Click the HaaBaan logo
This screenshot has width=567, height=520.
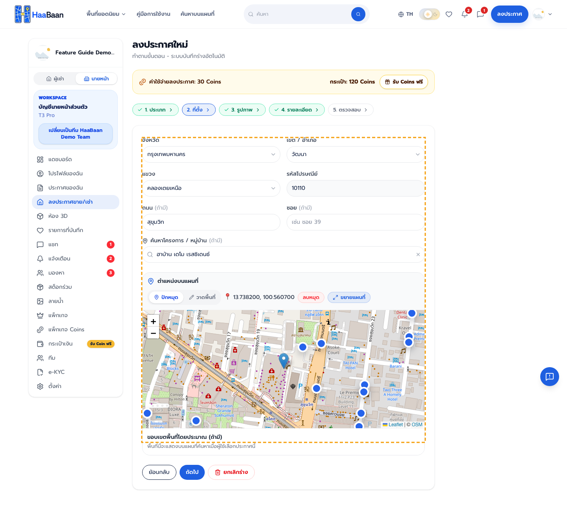(39, 14)
